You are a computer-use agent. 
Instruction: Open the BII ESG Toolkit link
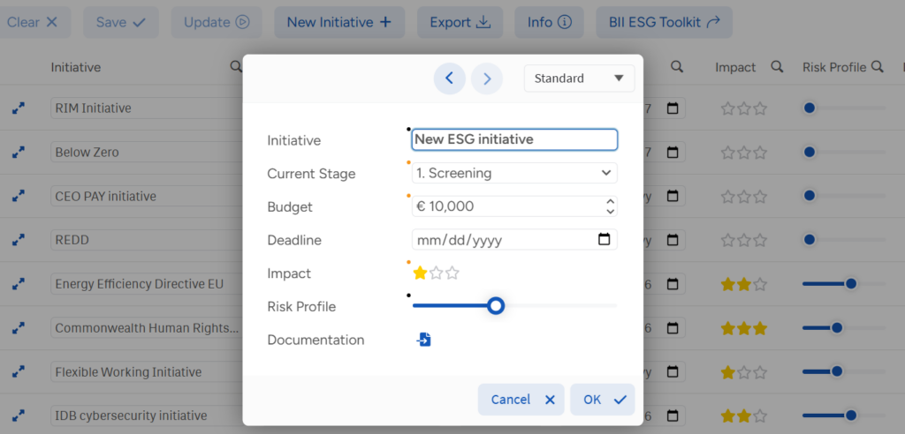coord(664,22)
